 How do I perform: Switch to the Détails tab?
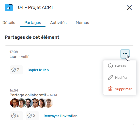click(9, 23)
